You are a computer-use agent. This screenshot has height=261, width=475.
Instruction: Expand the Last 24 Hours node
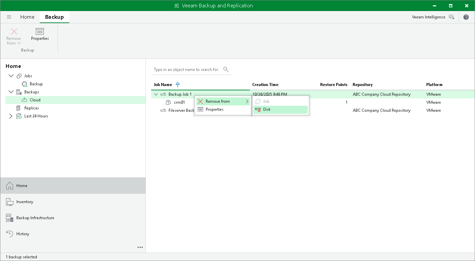11,116
